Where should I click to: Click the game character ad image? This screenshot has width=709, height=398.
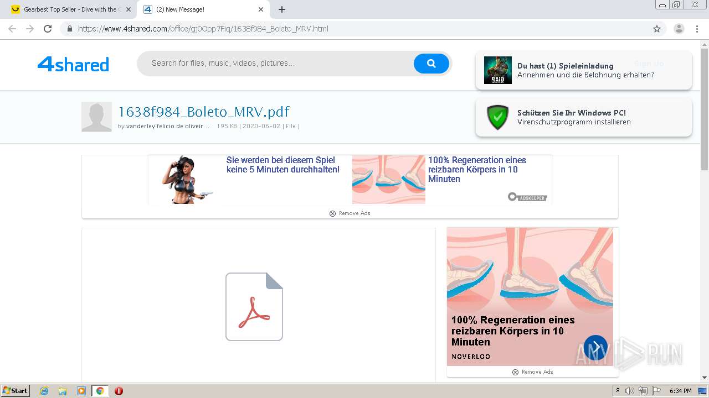pyautogui.click(x=187, y=180)
